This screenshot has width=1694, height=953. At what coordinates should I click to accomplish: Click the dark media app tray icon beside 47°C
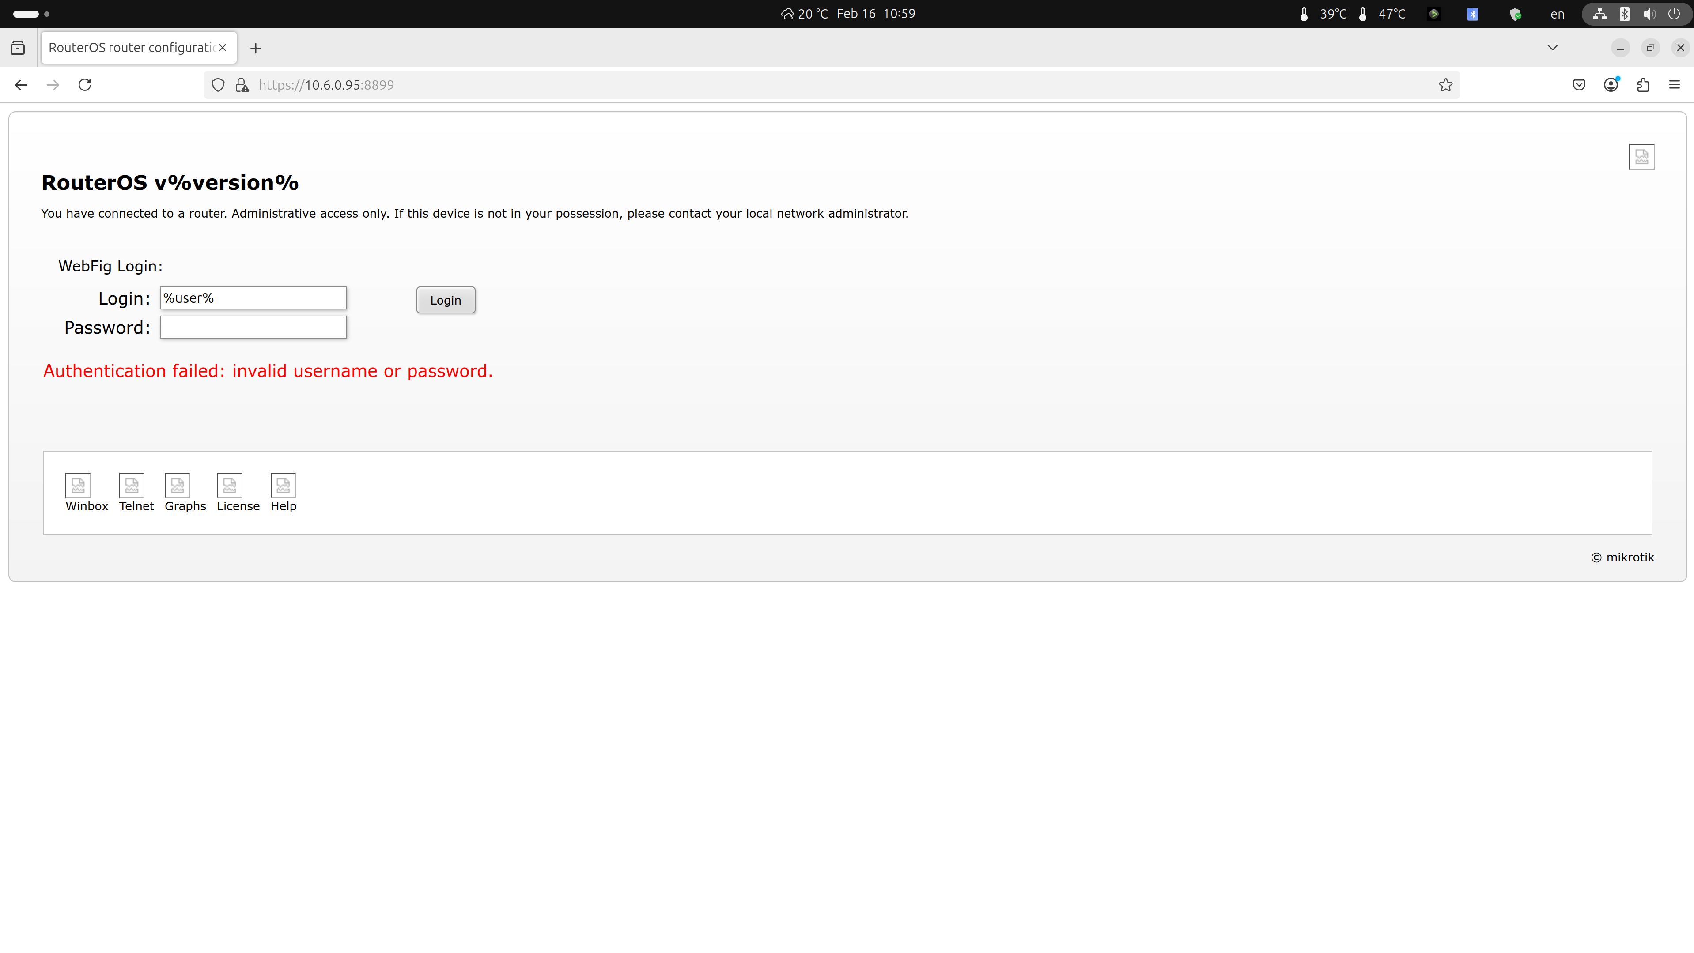(1433, 14)
